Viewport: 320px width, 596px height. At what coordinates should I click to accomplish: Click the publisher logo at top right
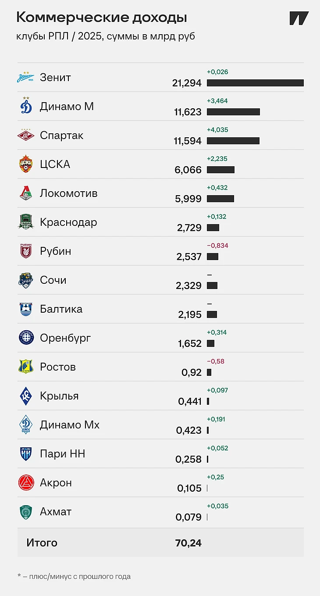point(299,18)
